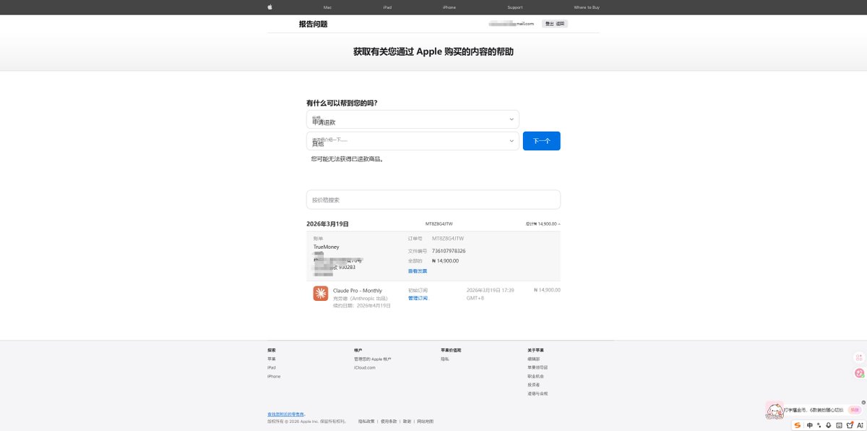Image resolution: width=867 pixels, height=431 pixels.
Task: Click the Claude Pro subscription app icon
Action: [x=319, y=294]
